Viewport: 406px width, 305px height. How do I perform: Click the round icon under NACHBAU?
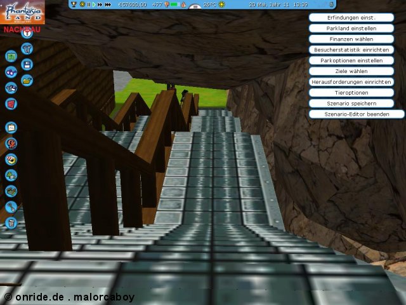[27, 34]
